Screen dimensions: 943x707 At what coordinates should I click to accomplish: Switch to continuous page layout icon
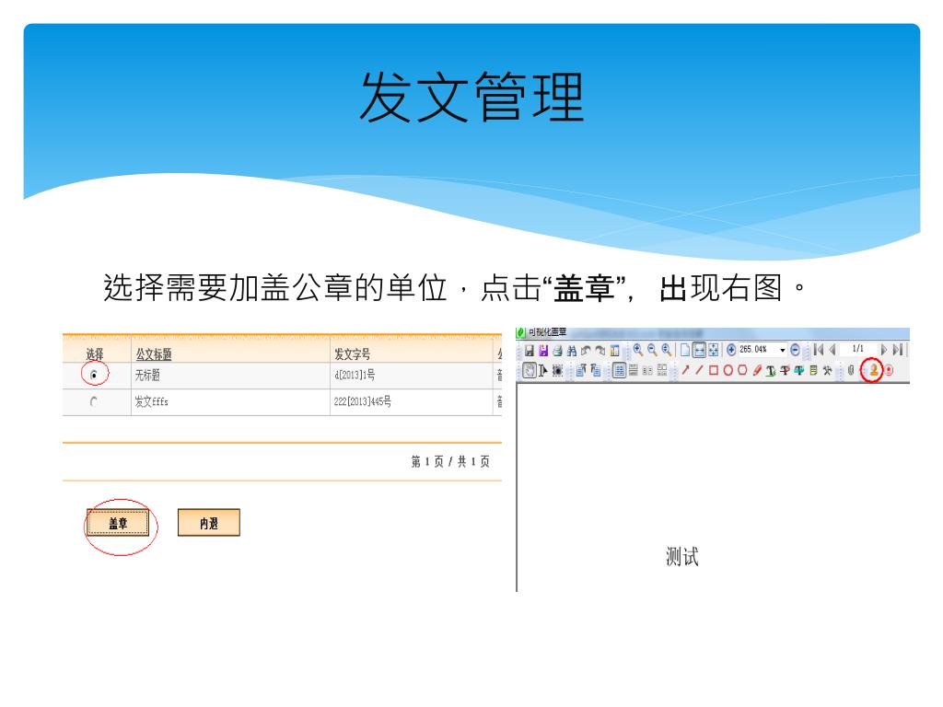[634, 370]
